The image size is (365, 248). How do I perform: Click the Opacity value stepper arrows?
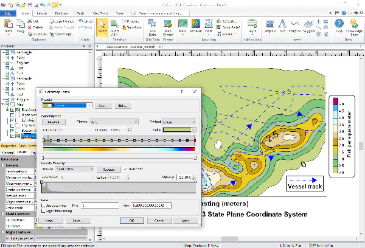pyautogui.click(x=193, y=177)
